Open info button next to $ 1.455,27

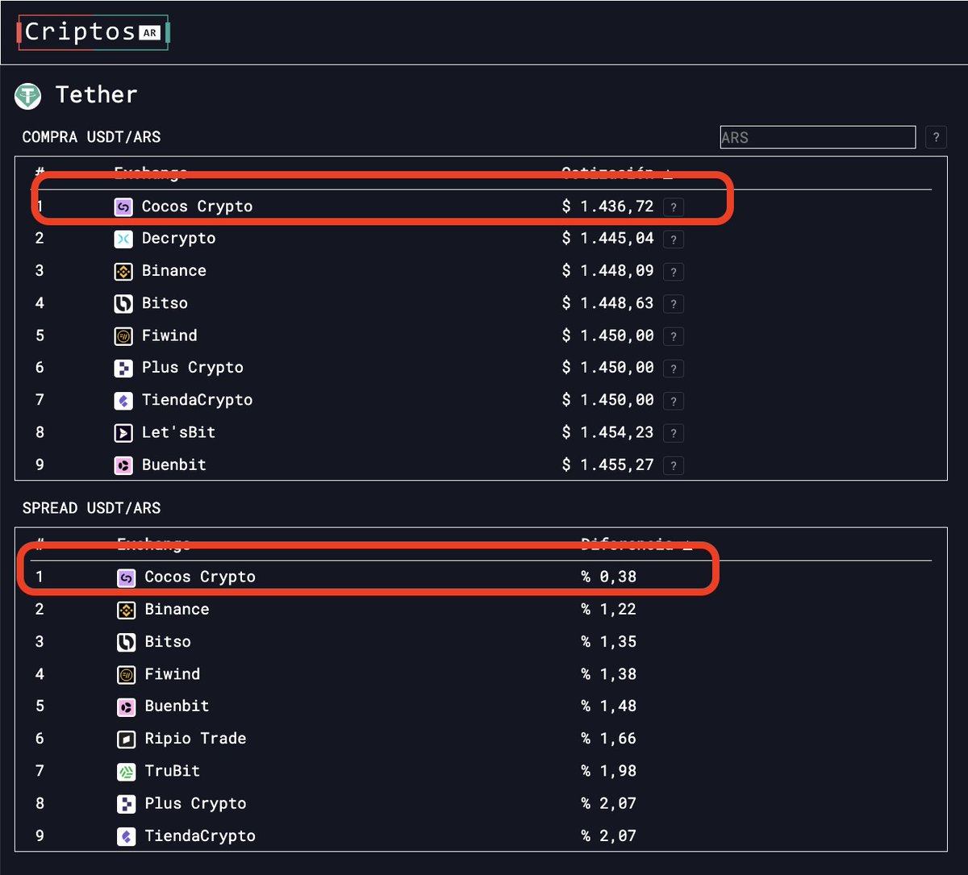[674, 465]
